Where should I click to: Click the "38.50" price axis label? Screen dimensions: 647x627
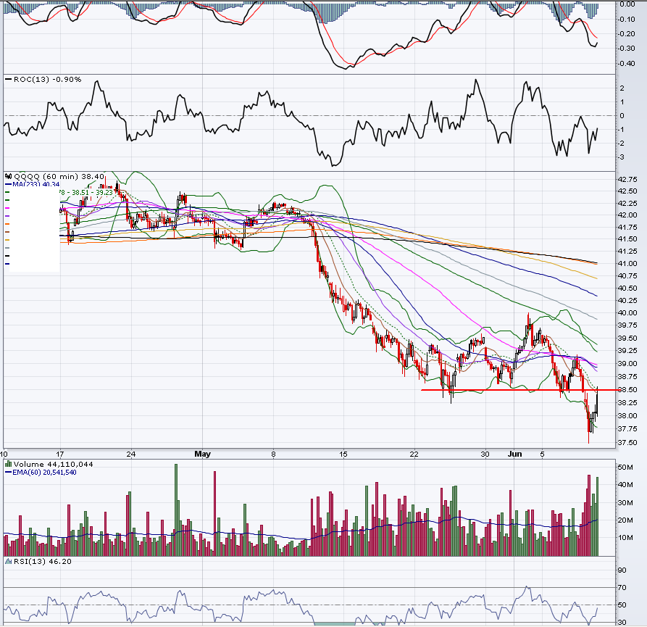(627, 390)
